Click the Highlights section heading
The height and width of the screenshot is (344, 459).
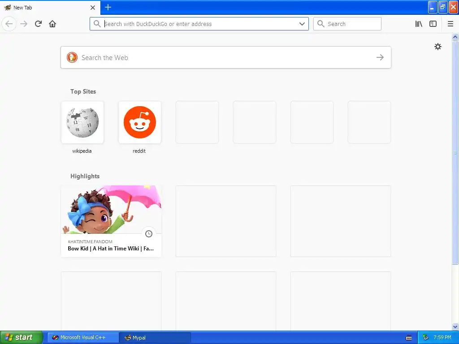click(85, 176)
